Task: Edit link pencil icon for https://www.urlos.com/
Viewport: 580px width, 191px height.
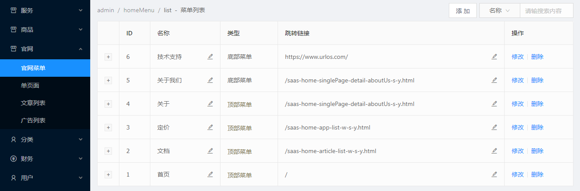Action: [x=494, y=56]
